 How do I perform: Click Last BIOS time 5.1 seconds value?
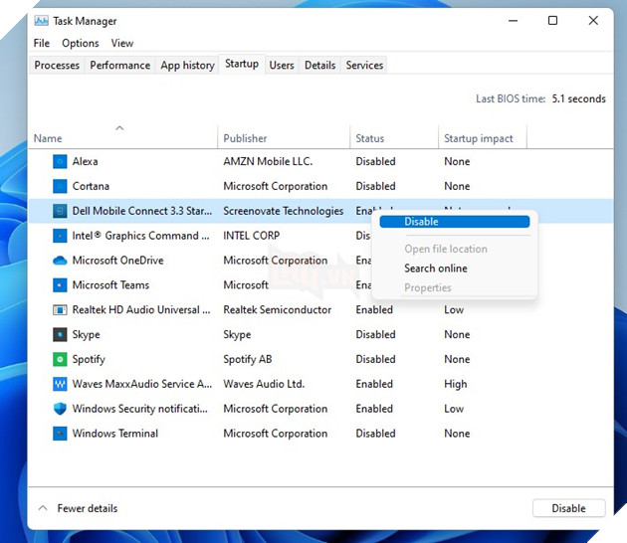[578, 98]
